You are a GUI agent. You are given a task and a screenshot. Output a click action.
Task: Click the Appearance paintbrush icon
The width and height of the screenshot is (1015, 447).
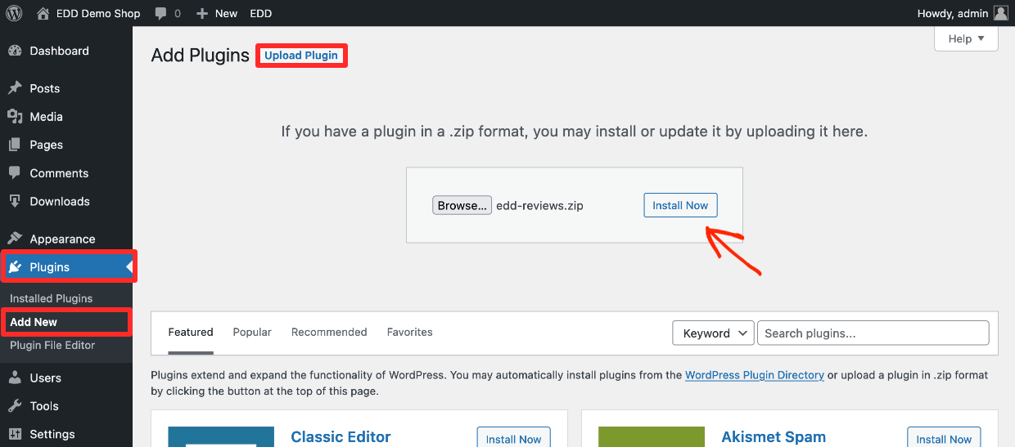pos(15,239)
